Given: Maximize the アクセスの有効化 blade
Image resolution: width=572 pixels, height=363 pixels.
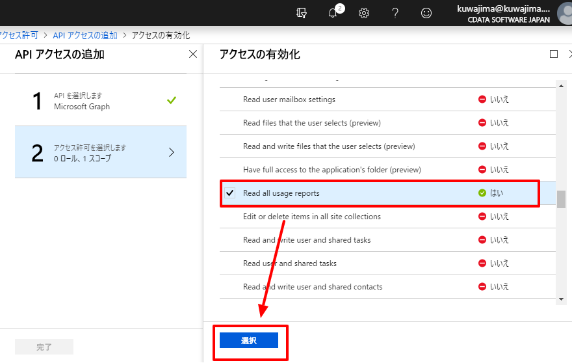Looking at the screenshot, I should 553,54.
